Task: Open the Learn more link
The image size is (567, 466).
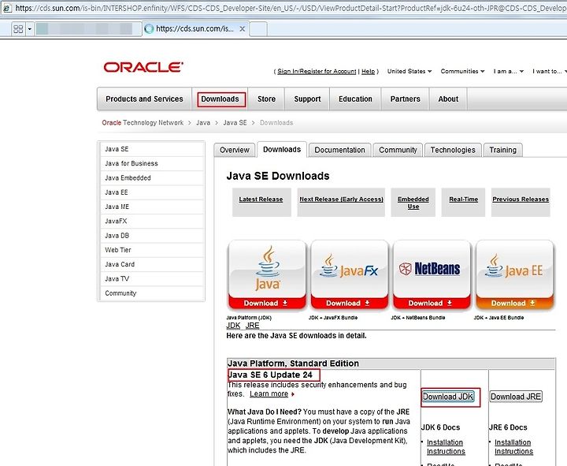Action: (x=269, y=394)
